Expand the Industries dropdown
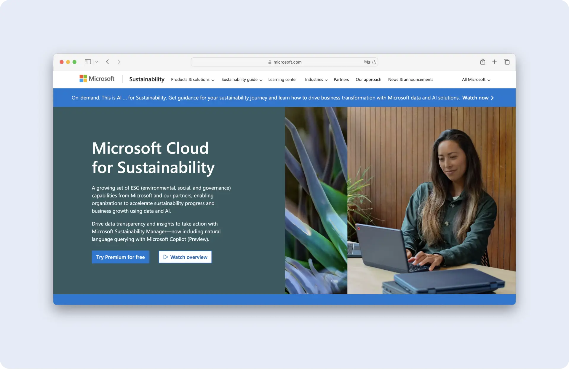 316,80
